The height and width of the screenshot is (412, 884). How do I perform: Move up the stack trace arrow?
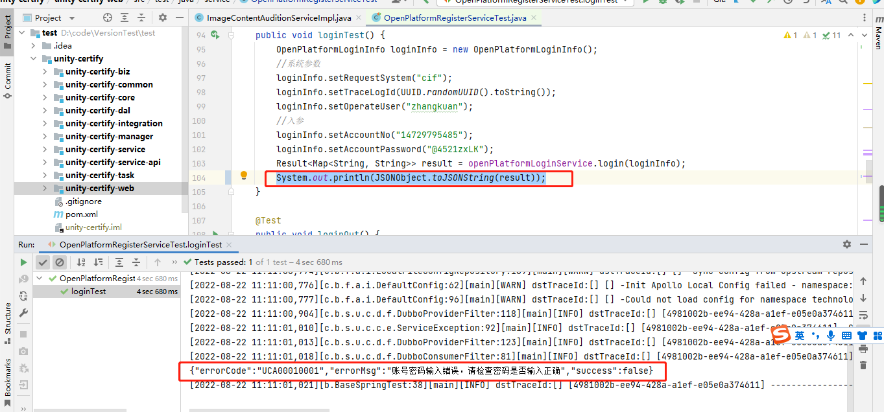click(863, 282)
